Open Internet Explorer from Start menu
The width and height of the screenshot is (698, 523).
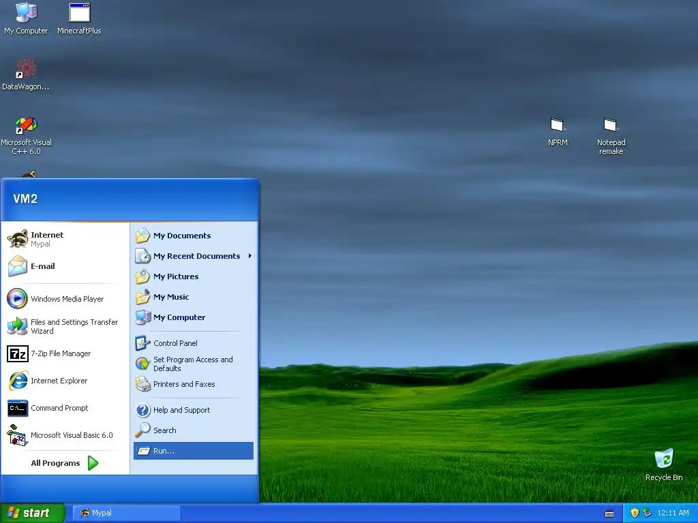(65, 381)
